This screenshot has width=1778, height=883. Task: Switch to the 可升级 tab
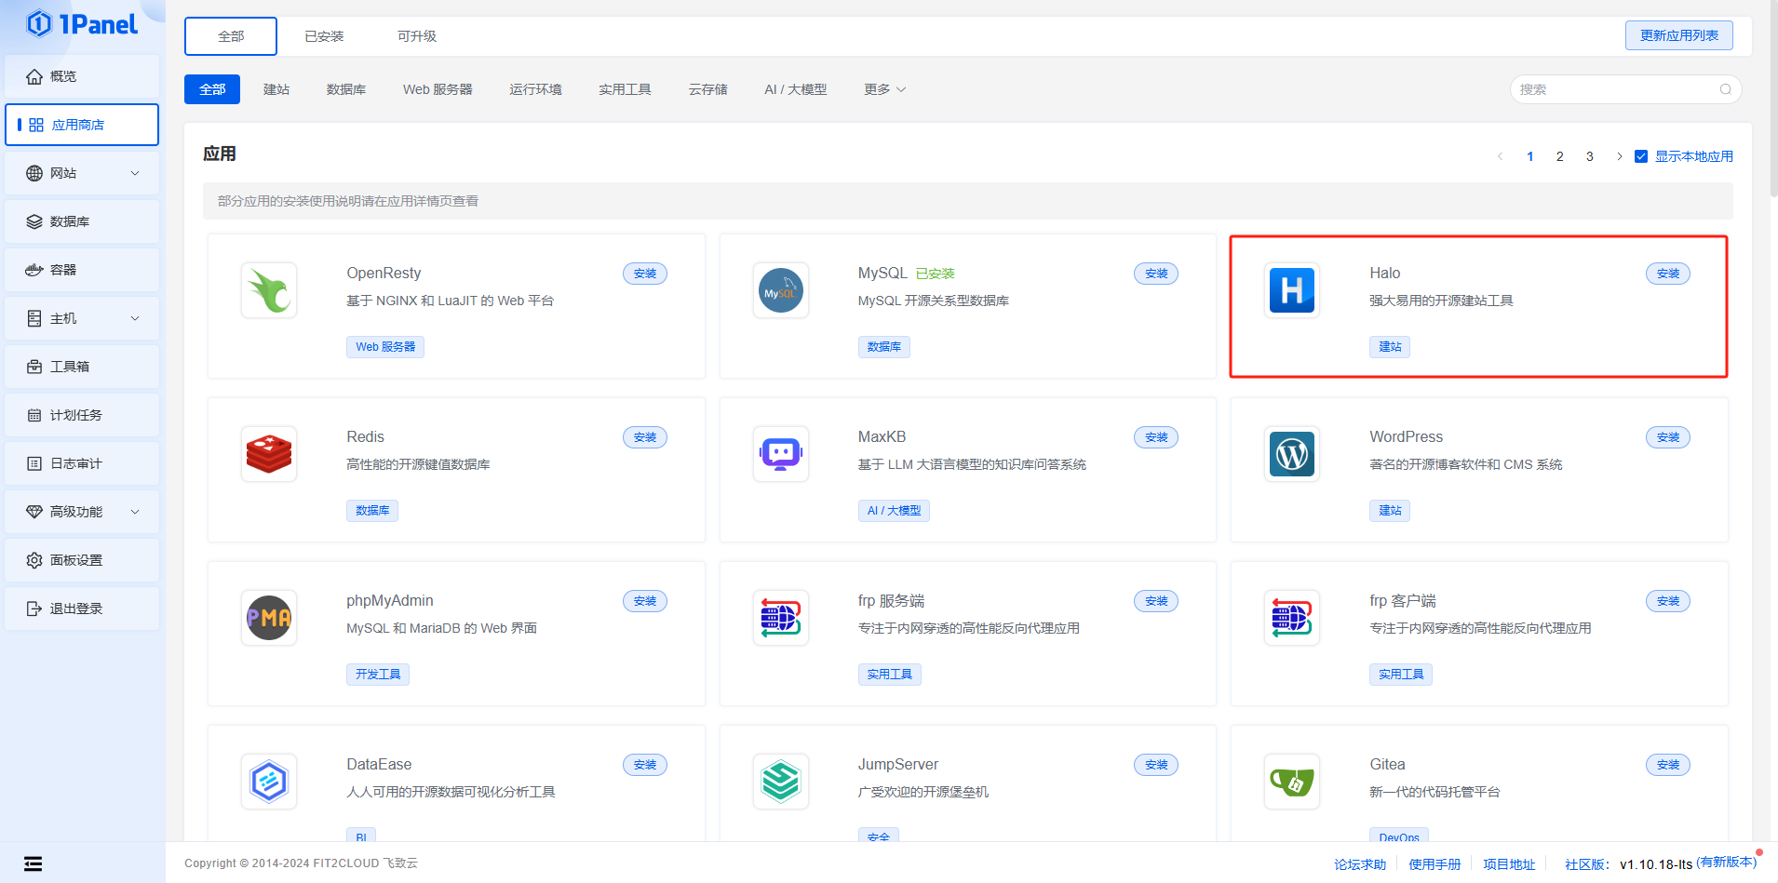[x=417, y=36]
